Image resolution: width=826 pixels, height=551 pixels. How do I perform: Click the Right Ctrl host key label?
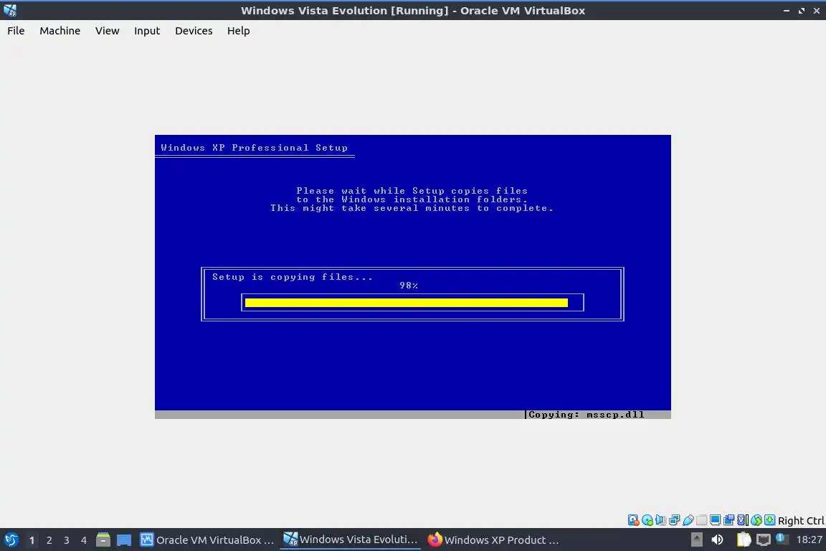[801, 521]
